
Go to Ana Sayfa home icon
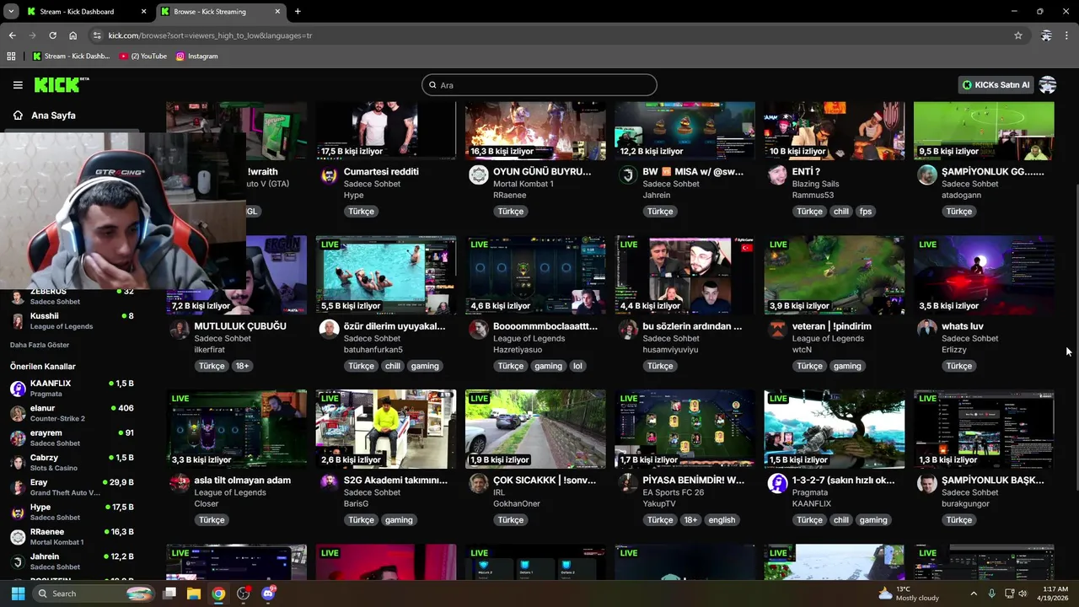18,115
